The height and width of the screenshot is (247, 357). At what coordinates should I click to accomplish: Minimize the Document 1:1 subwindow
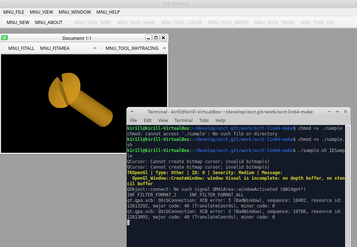point(149,38)
